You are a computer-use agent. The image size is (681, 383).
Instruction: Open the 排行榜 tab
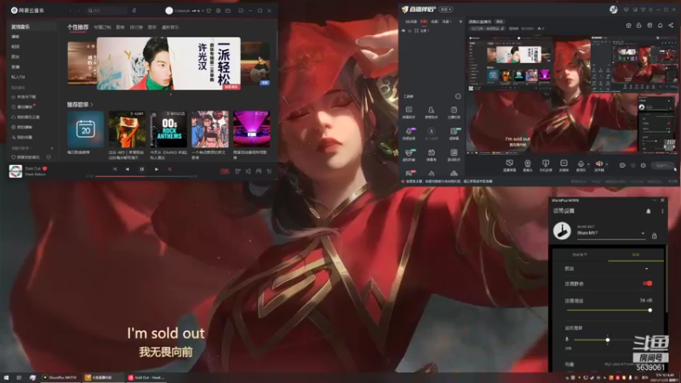coord(136,27)
